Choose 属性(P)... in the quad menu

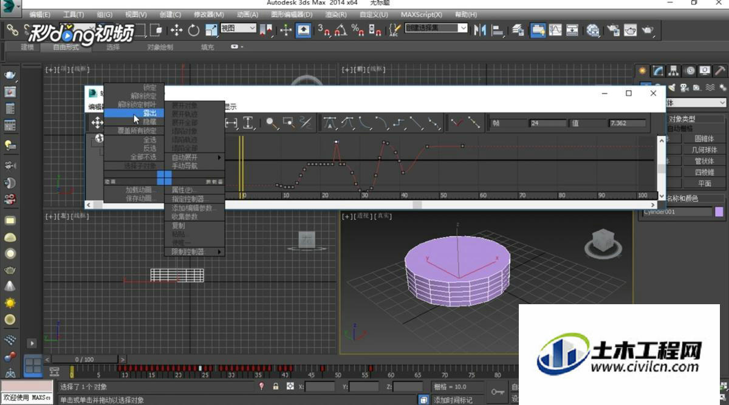tap(194, 190)
